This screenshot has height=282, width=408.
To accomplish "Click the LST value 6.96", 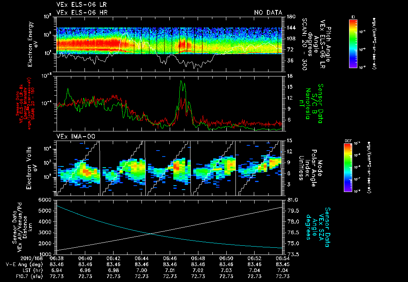I will pos(85,270).
